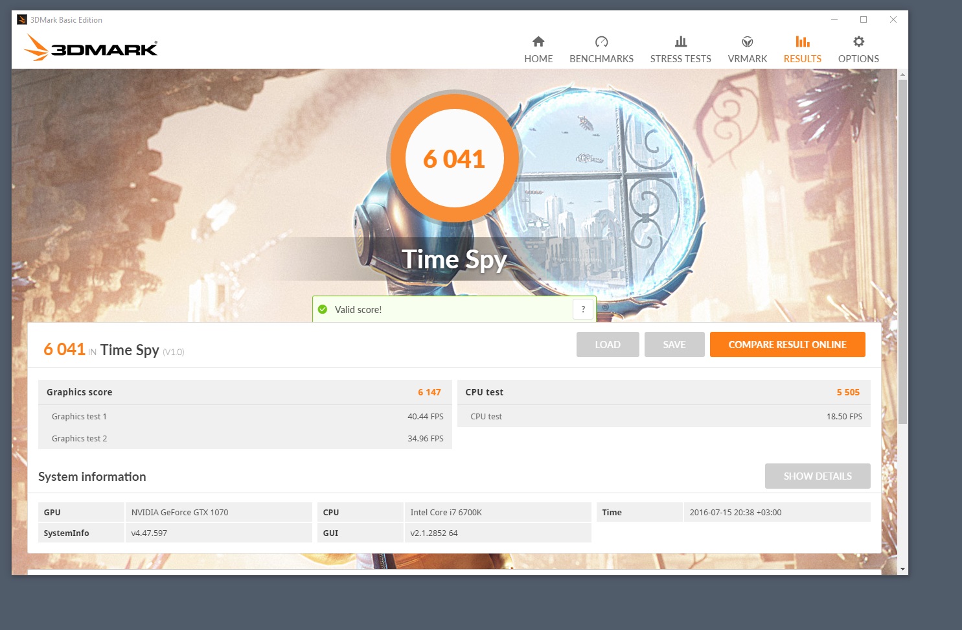Click the System information heading
The height and width of the screenshot is (630, 962).
[92, 476]
